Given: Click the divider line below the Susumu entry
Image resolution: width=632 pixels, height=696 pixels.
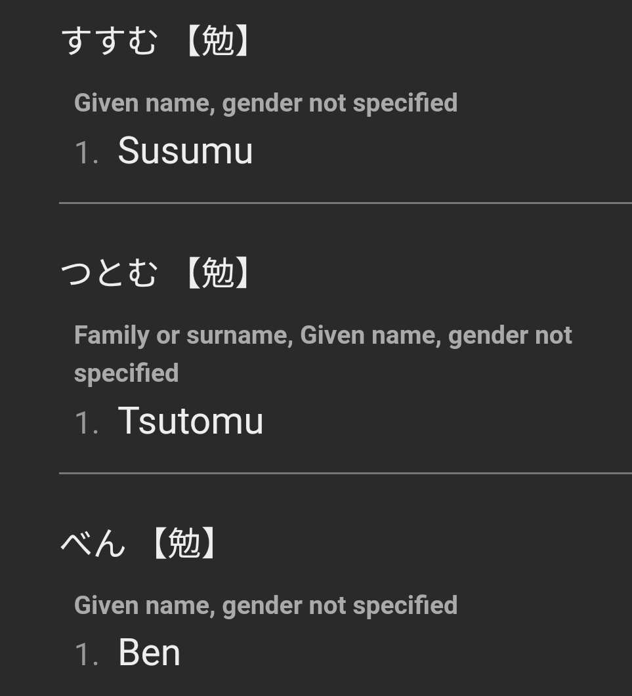Looking at the screenshot, I should 346,203.
